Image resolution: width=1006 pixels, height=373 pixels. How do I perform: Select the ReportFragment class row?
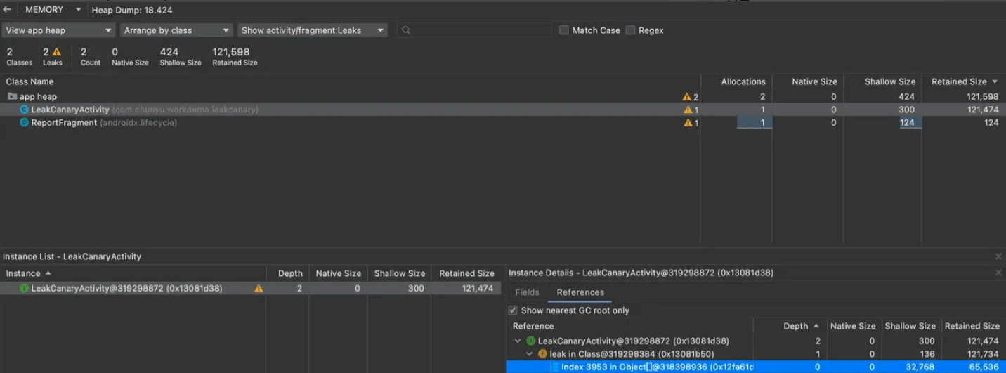pyautogui.click(x=503, y=122)
